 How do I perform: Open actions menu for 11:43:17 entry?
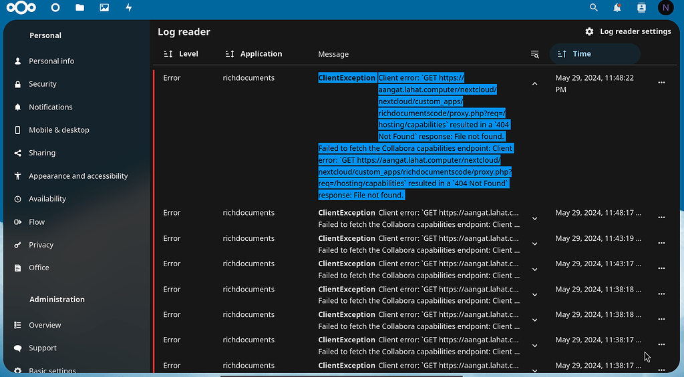click(661, 268)
